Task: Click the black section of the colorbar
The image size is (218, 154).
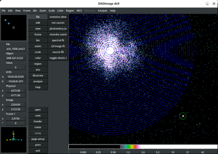Action: click(94, 147)
